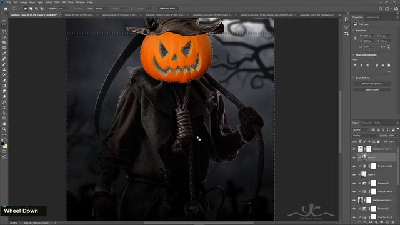This screenshot has width=400, height=225.
Task: Toggle layer filter on/off switch
Action: click(397, 129)
